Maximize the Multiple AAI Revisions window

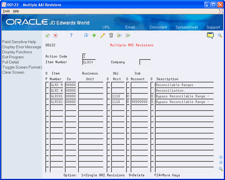tap(214, 5)
